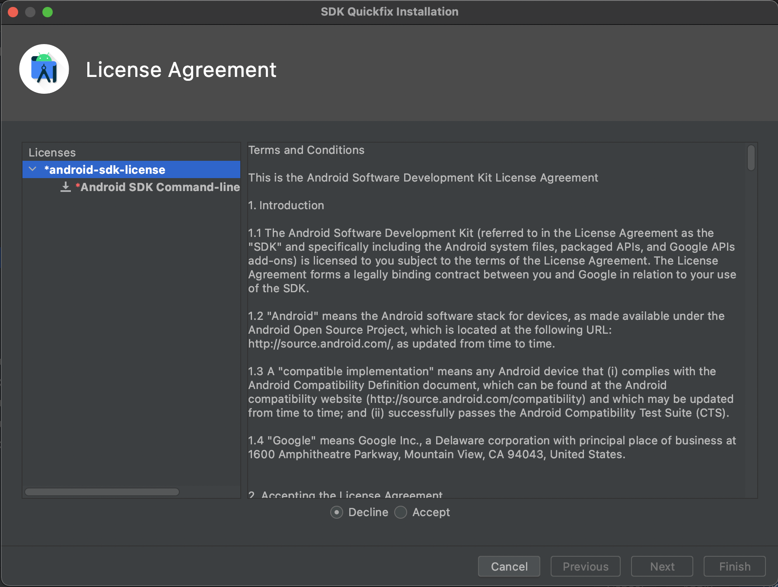The width and height of the screenshot is (778, 587).
Task: Click the Finish button
Action: [x=735, y=566]
